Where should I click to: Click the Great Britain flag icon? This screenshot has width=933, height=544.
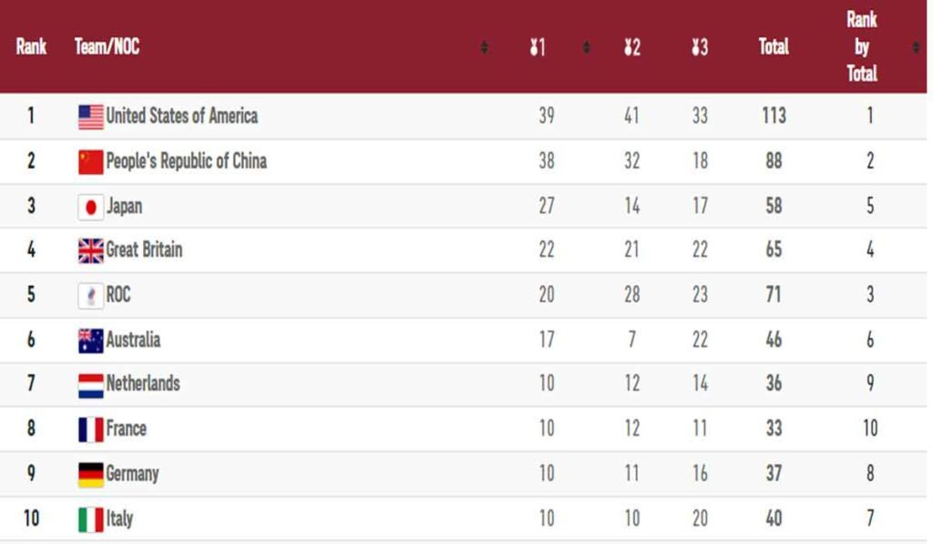(x=90, y=251)
